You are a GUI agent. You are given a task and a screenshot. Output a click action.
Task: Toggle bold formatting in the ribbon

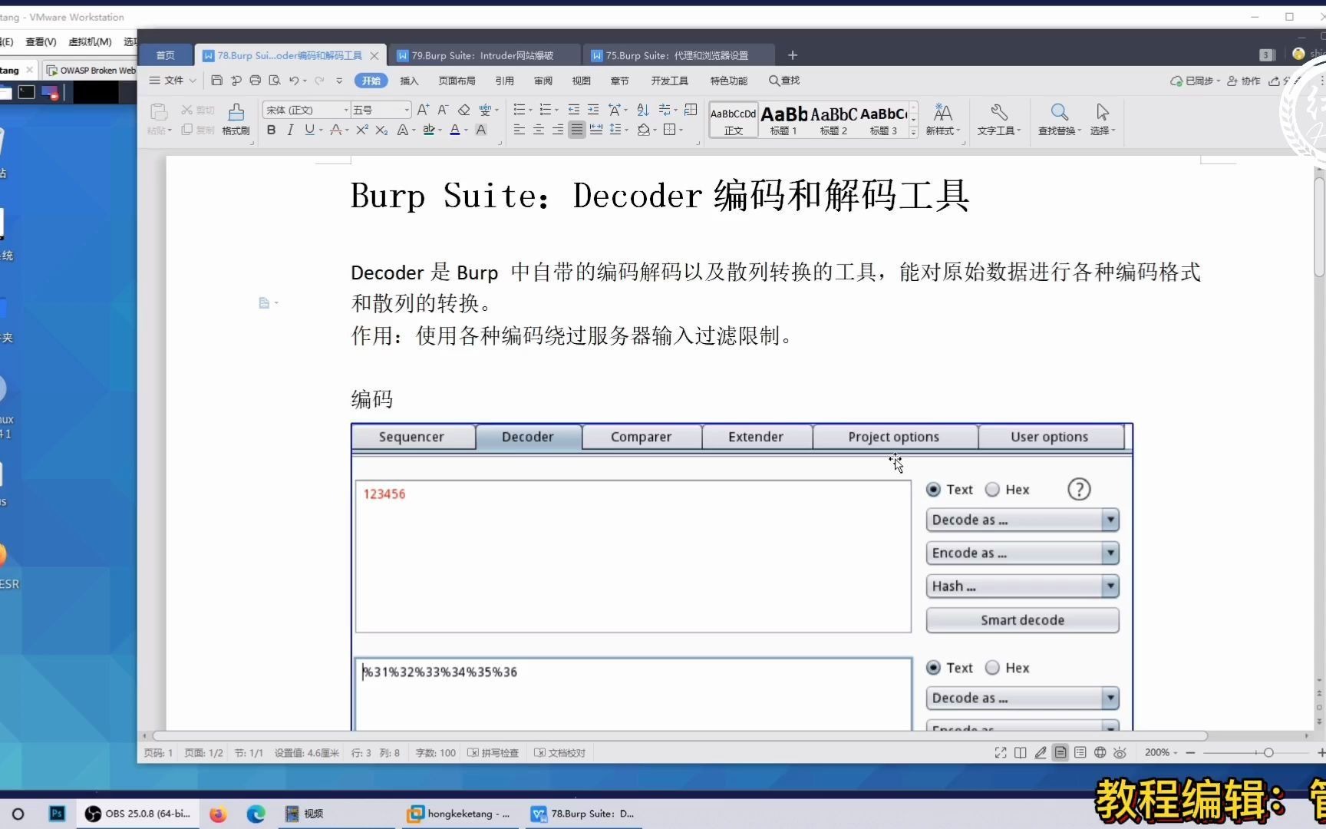pos(270,130)
